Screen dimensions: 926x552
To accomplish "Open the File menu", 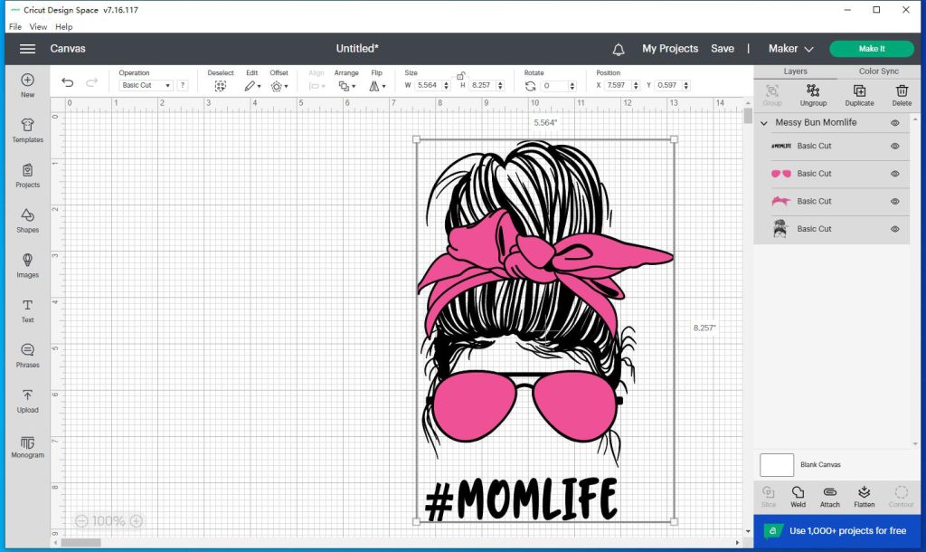I will pos(14,26).
